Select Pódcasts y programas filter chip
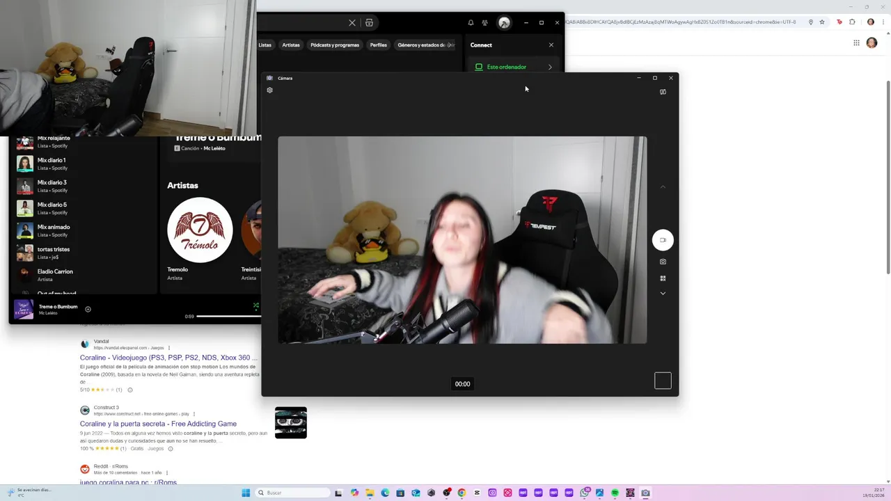The width and height of the screenshot is (891, 501). [x=335, y=45]
